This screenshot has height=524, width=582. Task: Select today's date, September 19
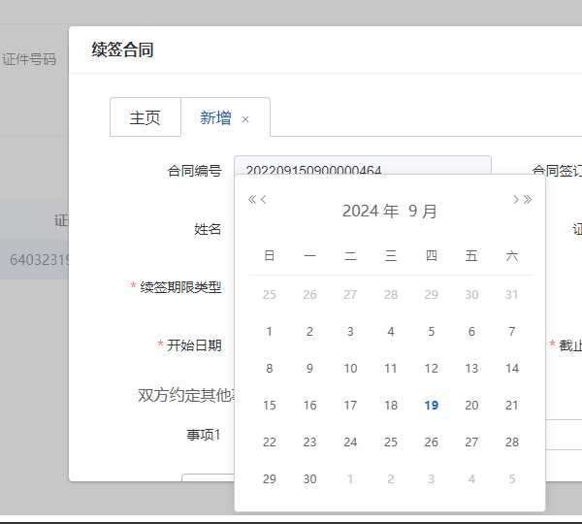(432, 406)
